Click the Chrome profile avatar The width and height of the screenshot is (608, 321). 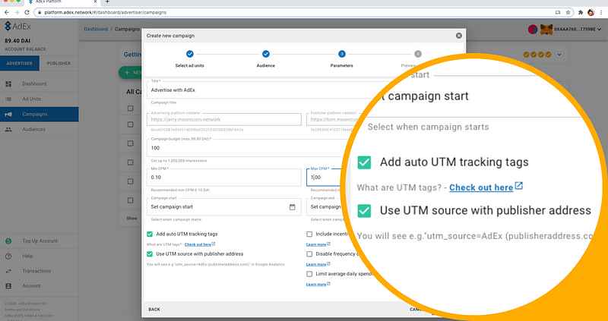[591, 12]
